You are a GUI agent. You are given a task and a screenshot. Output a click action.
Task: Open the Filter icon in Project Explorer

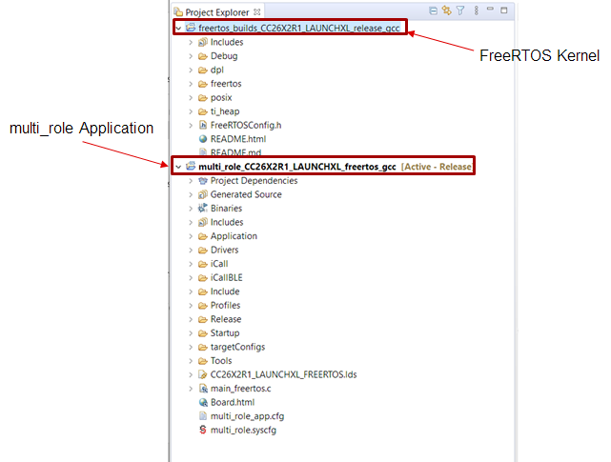459,11
